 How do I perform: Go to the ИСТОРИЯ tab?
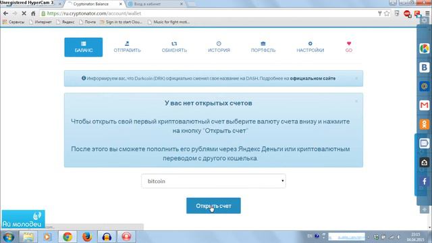pyautogui.click(x=219, y=47)
